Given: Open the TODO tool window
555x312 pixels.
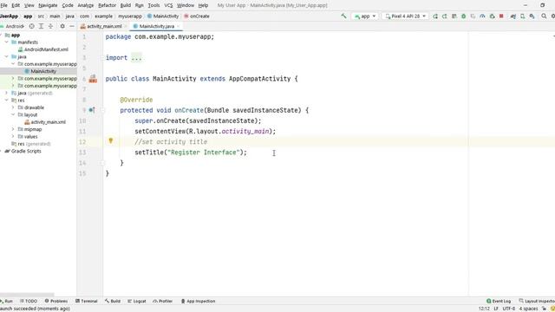Looking at the screenshot, I should point(29,301).
